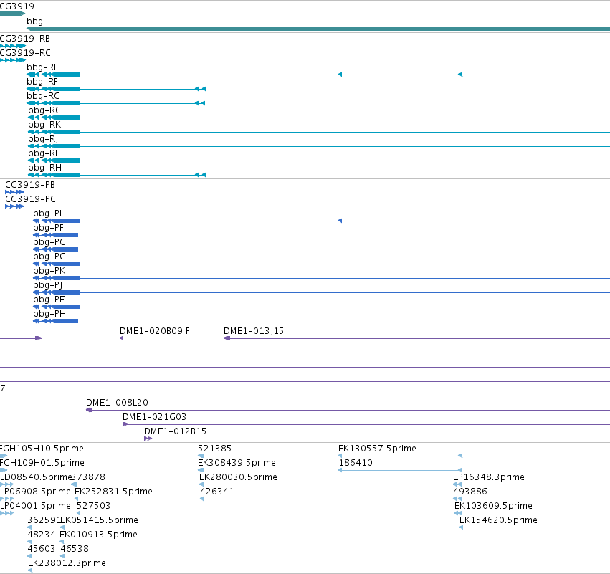Click the FGH105H10.5prime EST label

pos(42,449)
